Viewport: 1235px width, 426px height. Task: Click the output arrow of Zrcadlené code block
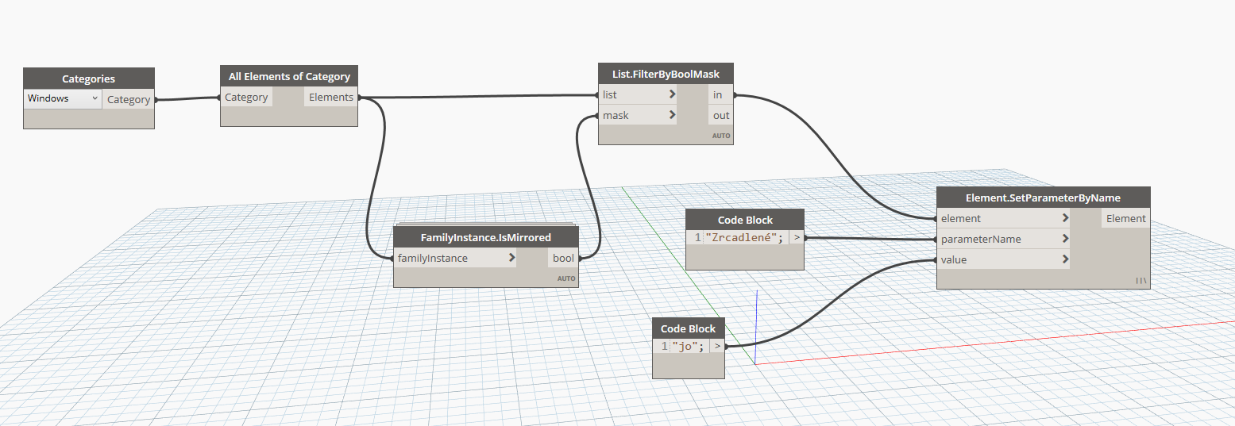(x=797, y=237)
